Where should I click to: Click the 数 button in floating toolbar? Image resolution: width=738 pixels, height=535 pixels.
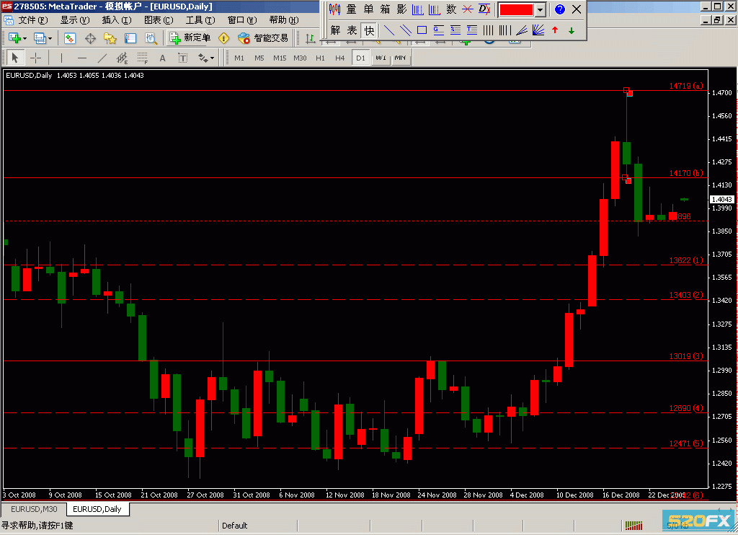(451, 9)
